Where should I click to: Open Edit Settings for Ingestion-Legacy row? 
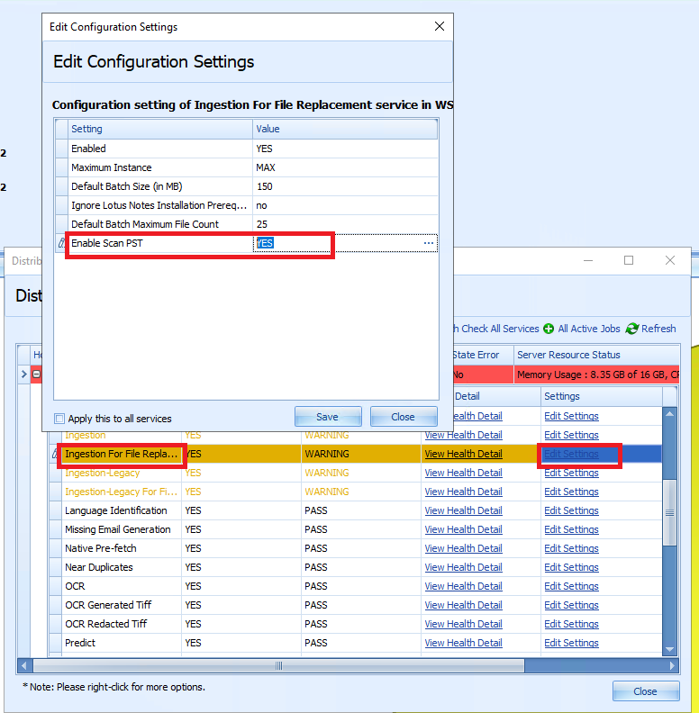[571, 473]
